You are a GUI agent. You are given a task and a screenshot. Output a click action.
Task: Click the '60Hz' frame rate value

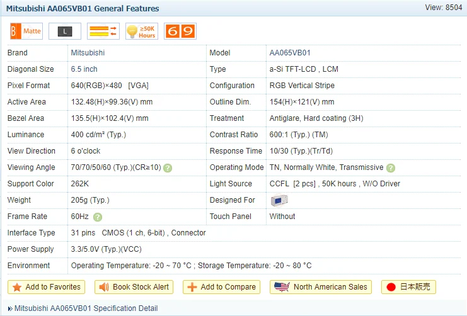(79, 217)
